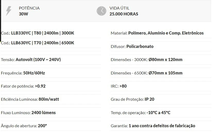Click the Fator de potência value
Image resolution: width=212 pixels, height=136 pixels.
(40, 86)
